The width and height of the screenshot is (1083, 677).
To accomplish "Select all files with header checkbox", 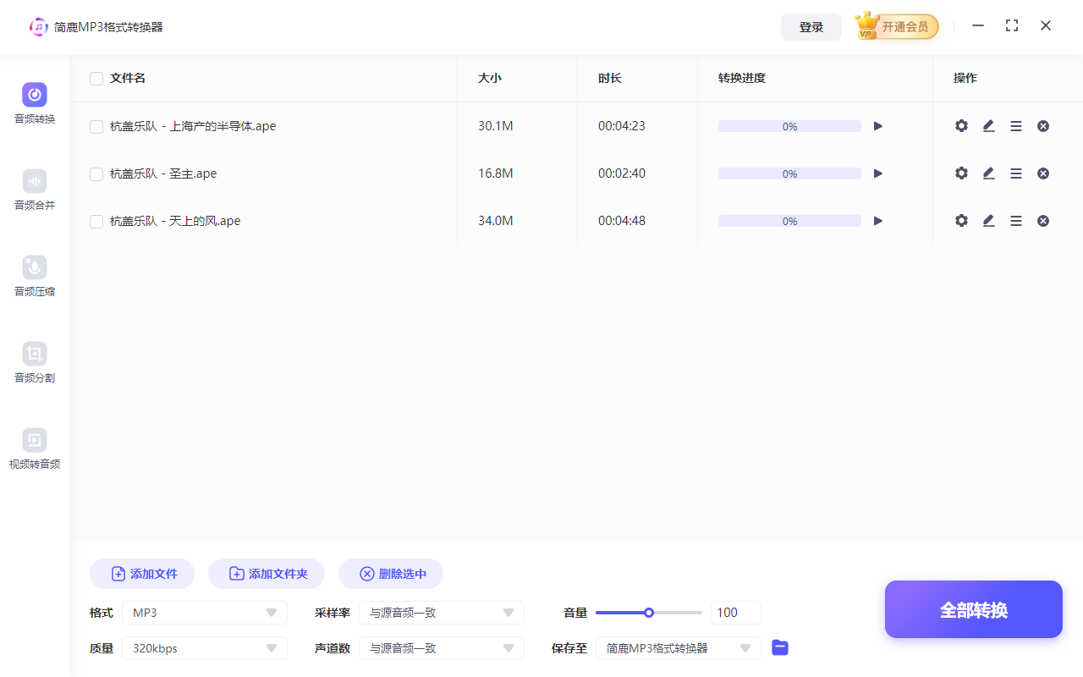I will (x=96, y=78).
